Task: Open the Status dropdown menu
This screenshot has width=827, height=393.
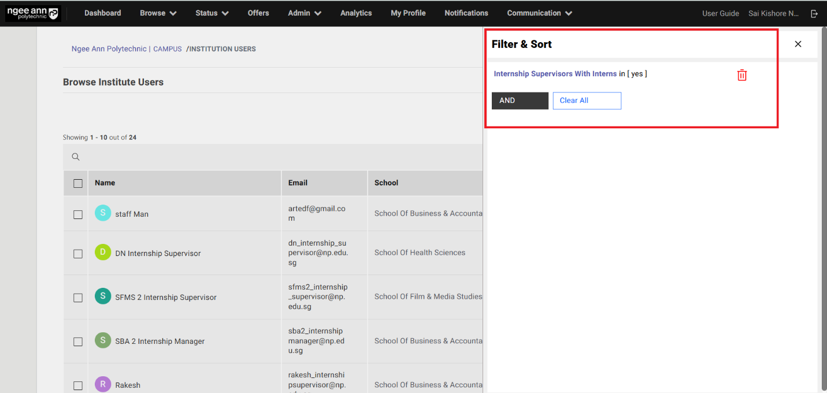Action: tap(212, 13)
